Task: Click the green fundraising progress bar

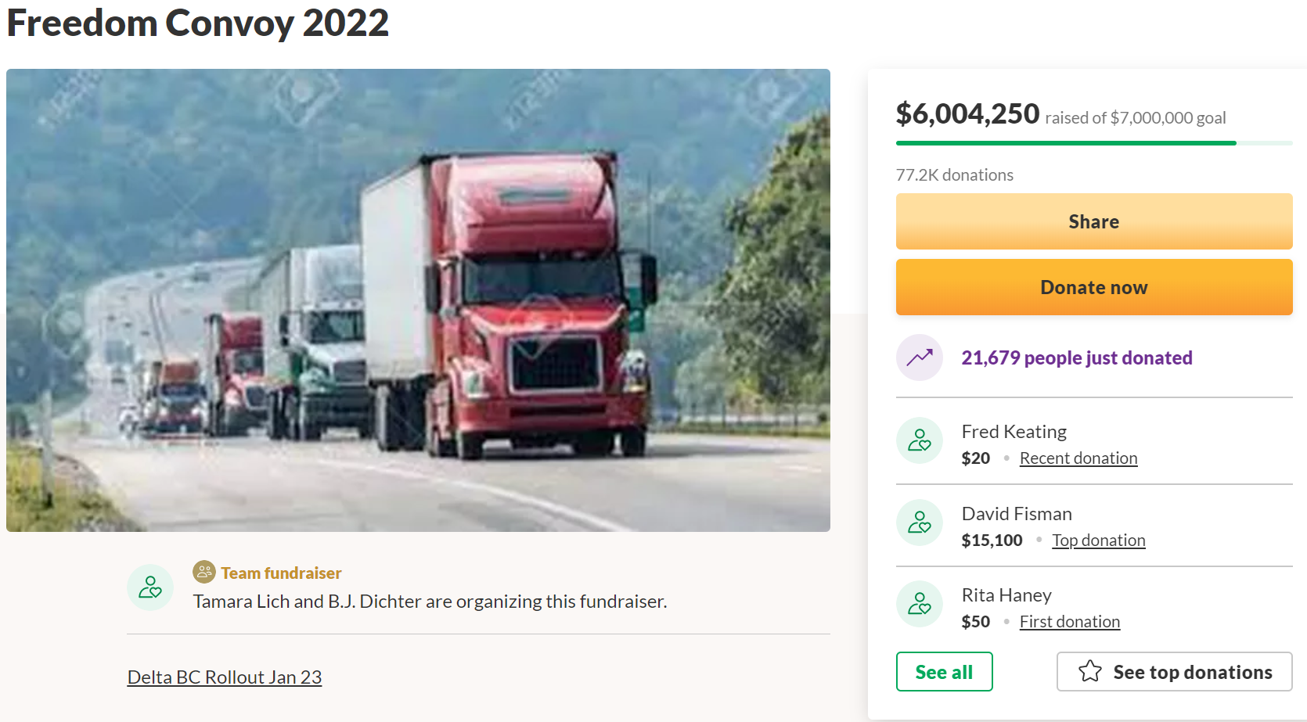Action: pos(1065,143)
